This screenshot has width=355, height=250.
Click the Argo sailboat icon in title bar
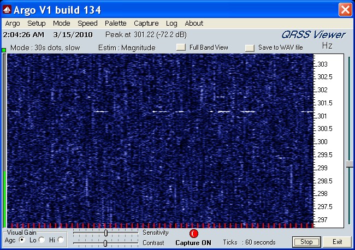pyautogui.click(x=7, y=9)
